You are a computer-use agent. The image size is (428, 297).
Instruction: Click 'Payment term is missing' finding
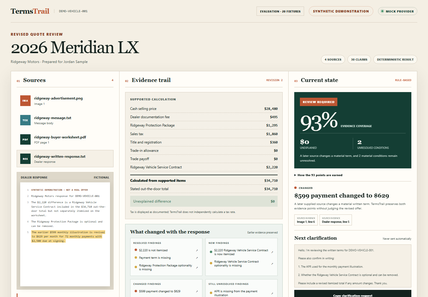(x=166, y=258)
